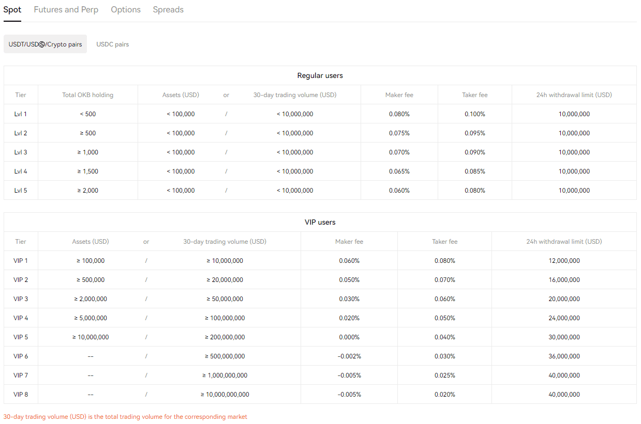Image resolution: width=641 pixels, height=424 pixels.
Task: Switch to the Spot tab
Action: [12, 10]
